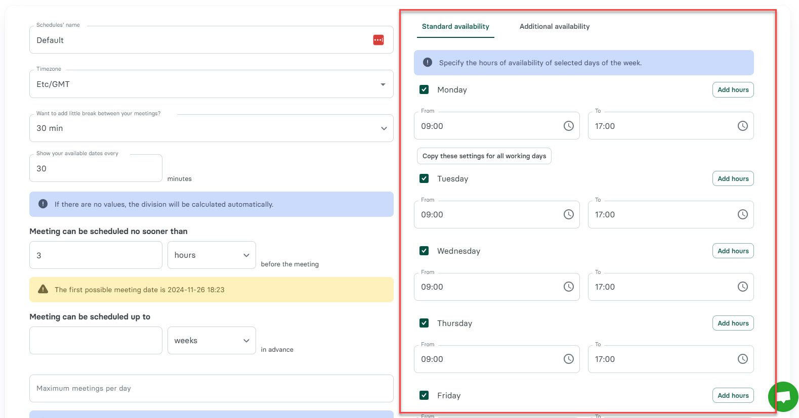Toggle the Friday availability checkbox
The image size is (799, 418).
(424, 395)
